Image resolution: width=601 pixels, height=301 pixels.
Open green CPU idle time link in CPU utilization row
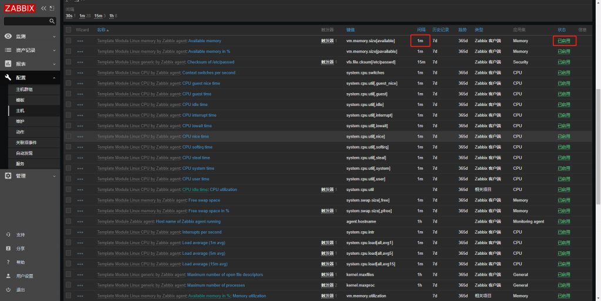[195, 190]
